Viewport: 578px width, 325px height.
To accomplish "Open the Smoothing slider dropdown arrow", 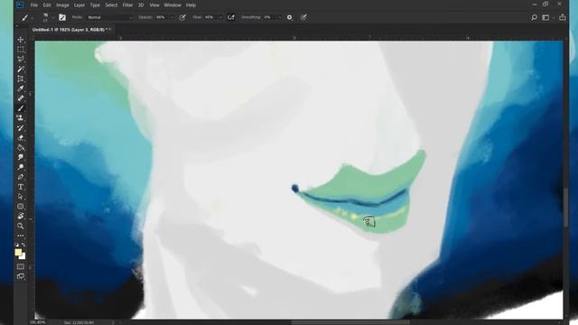I will pyautogui.click(x=280, y=18).
